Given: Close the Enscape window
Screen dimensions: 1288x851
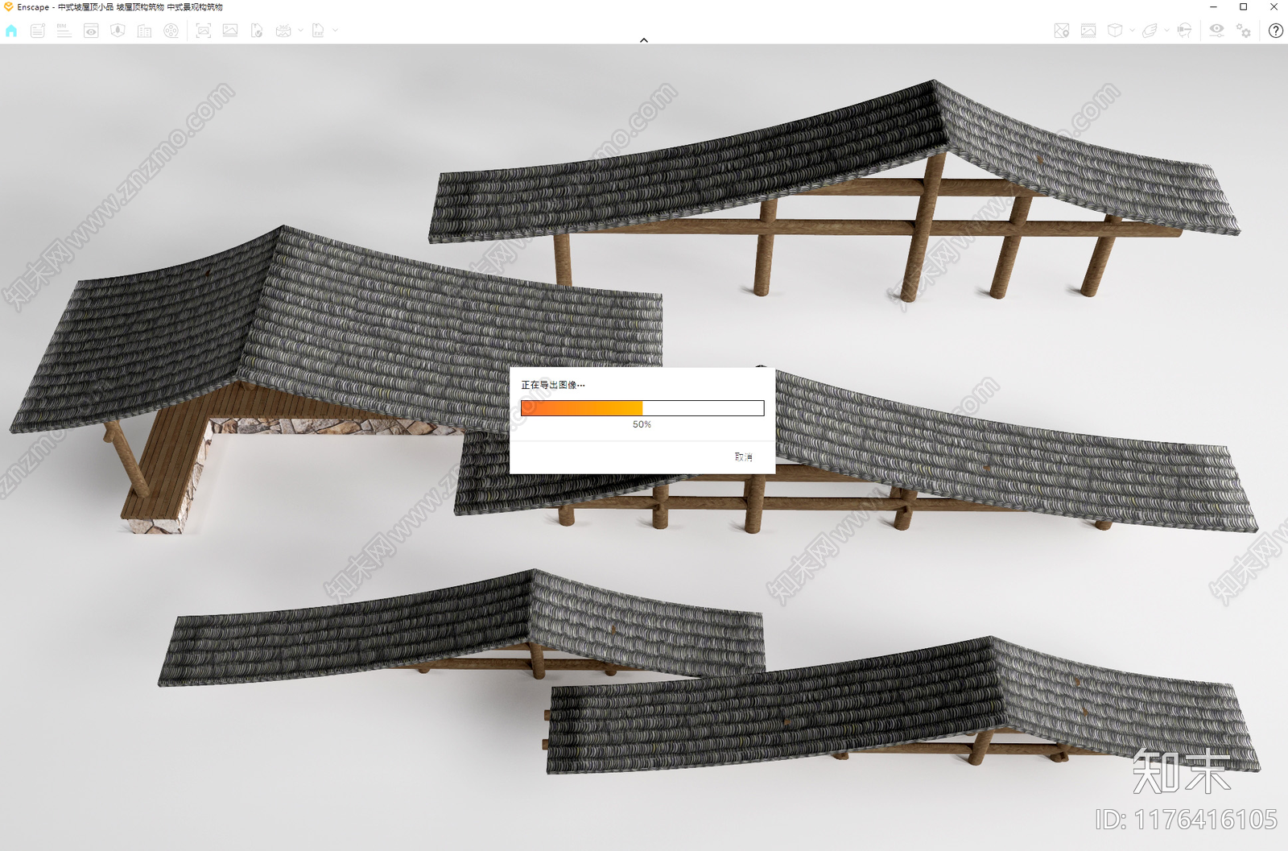Looking at the screenshot, I should [x=1274, y=7].
